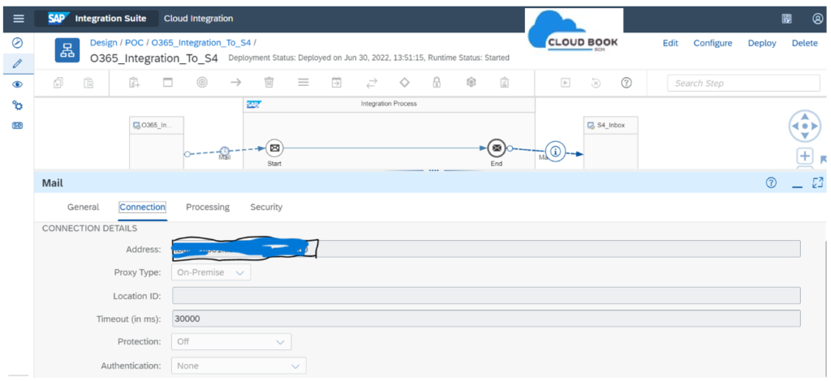Switch to the General tab
This screenshot has width=831, height=381.
(x=83, y=207)
